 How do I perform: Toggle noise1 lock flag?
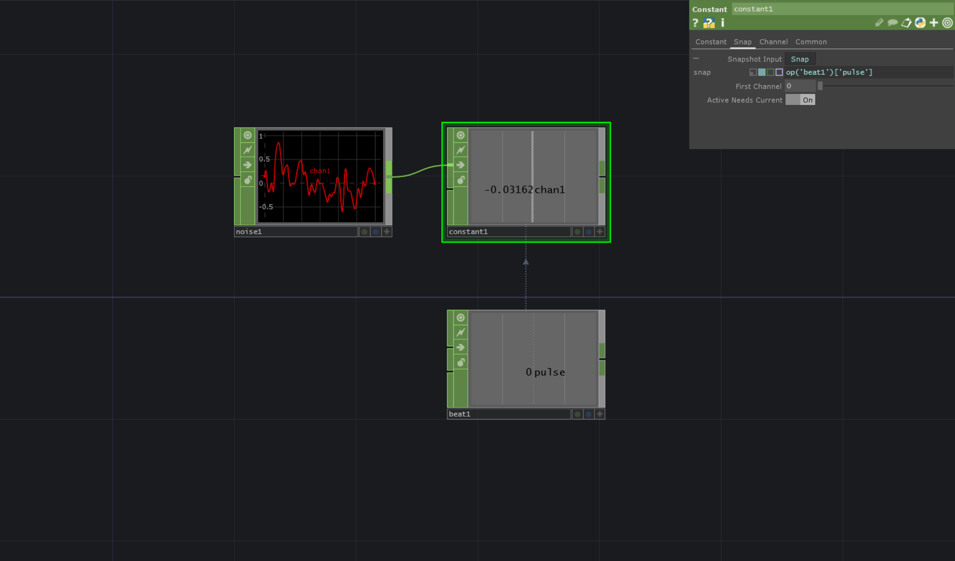click(x=248, y=180)
